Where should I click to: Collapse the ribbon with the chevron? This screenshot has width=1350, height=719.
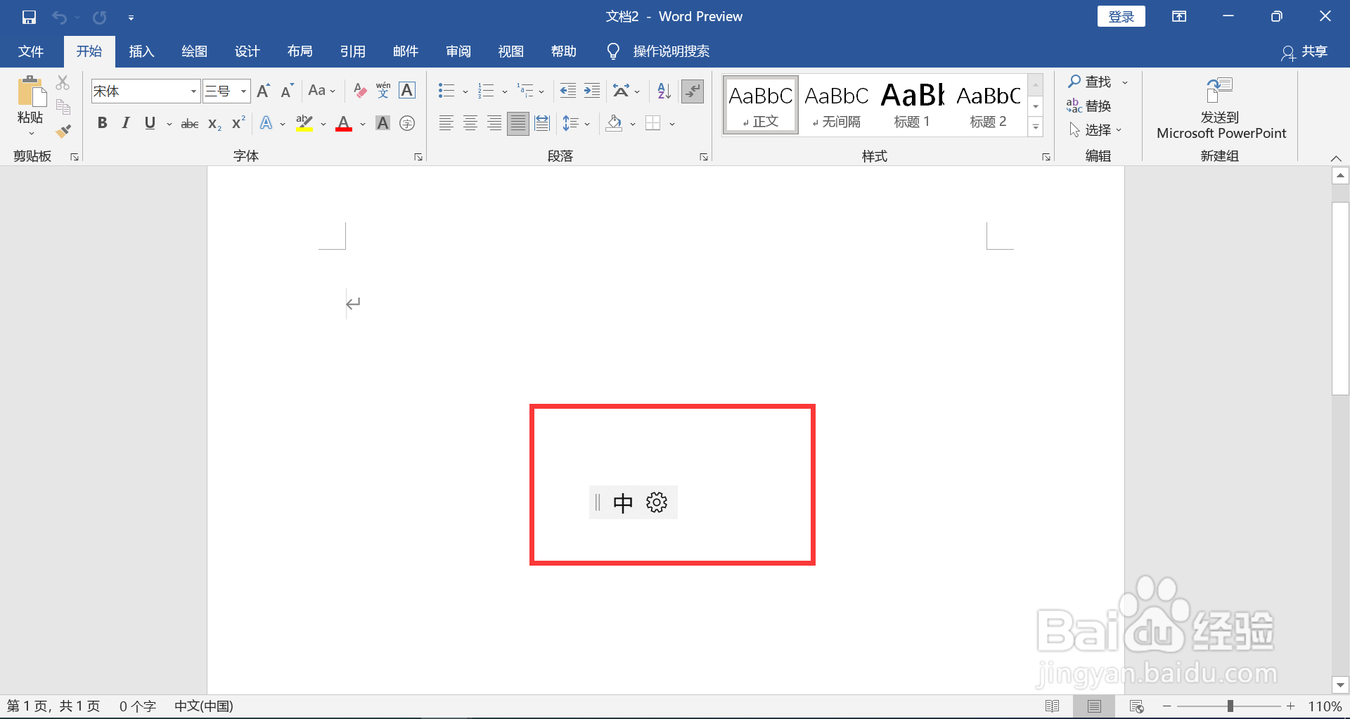[x=1337, y=158]
